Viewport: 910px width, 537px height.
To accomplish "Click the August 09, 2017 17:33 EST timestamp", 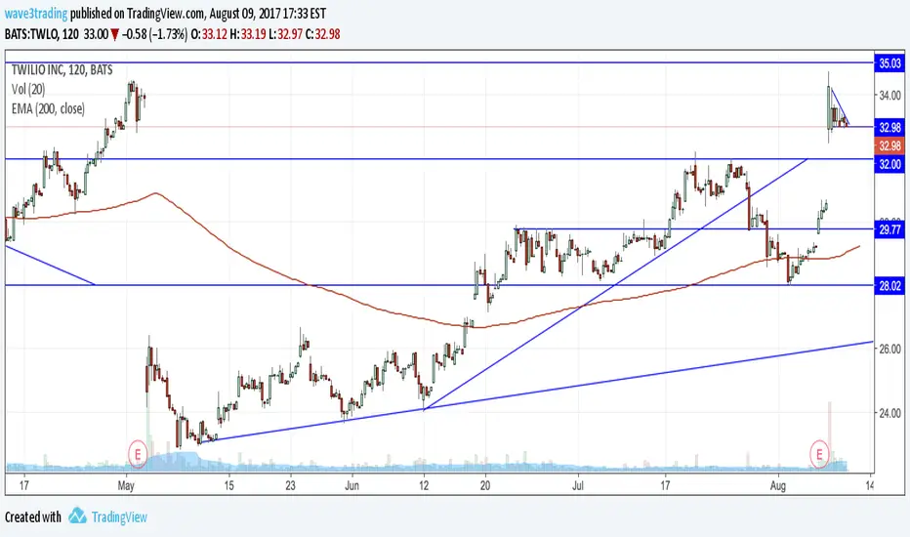I will (x=266, y=13).
